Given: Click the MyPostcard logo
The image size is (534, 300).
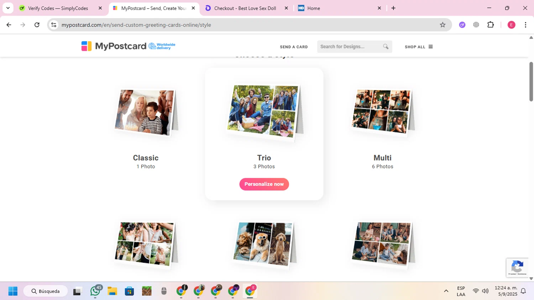Looking at the screenshot, I should tap(114, 46).
